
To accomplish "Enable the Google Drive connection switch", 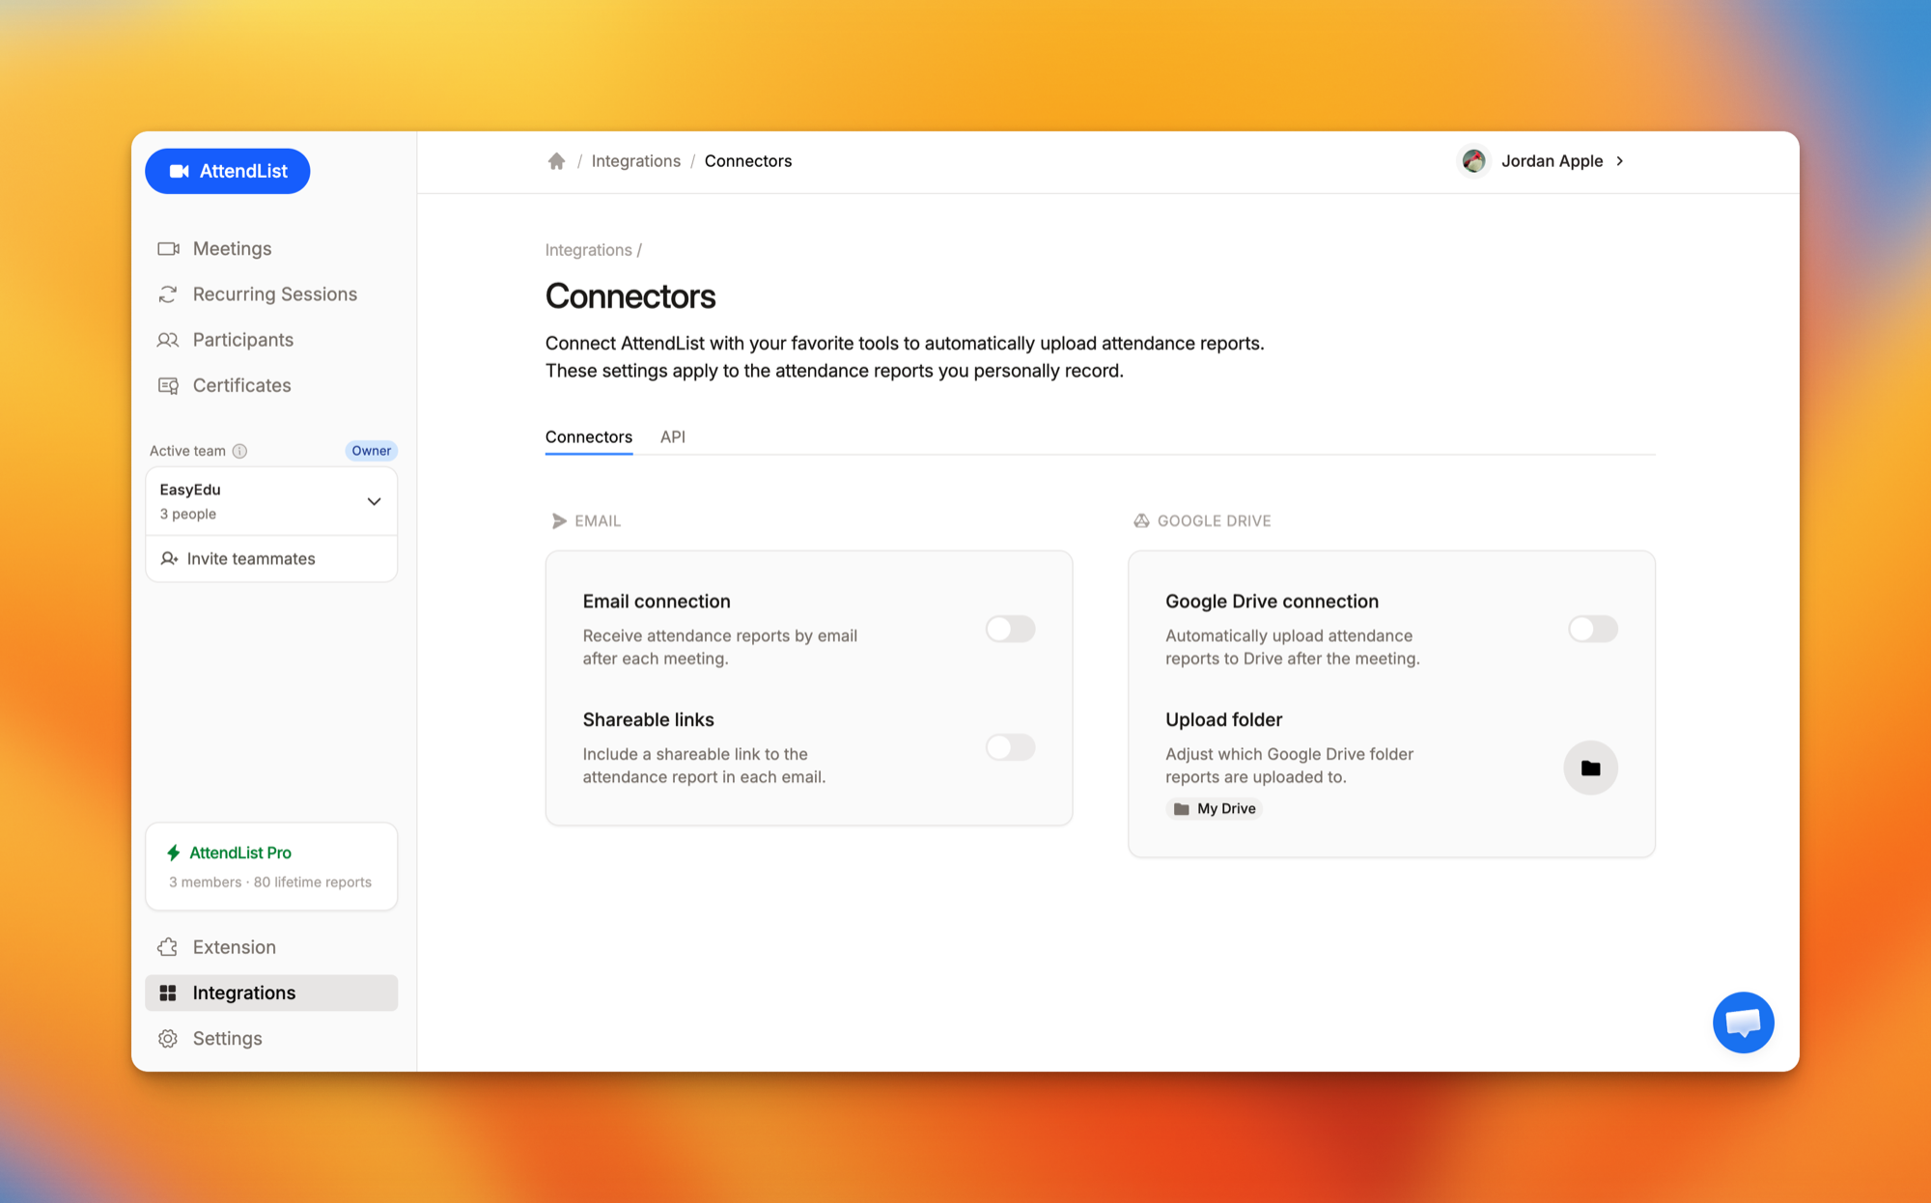I will tap(1592, 629).
